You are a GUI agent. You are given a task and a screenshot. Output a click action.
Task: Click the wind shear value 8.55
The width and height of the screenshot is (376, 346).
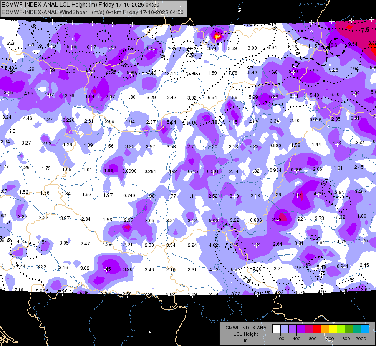coord(314,71)
